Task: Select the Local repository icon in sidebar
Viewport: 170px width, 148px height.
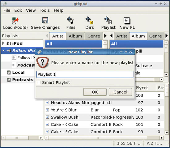Action: [x=9, y=73]
